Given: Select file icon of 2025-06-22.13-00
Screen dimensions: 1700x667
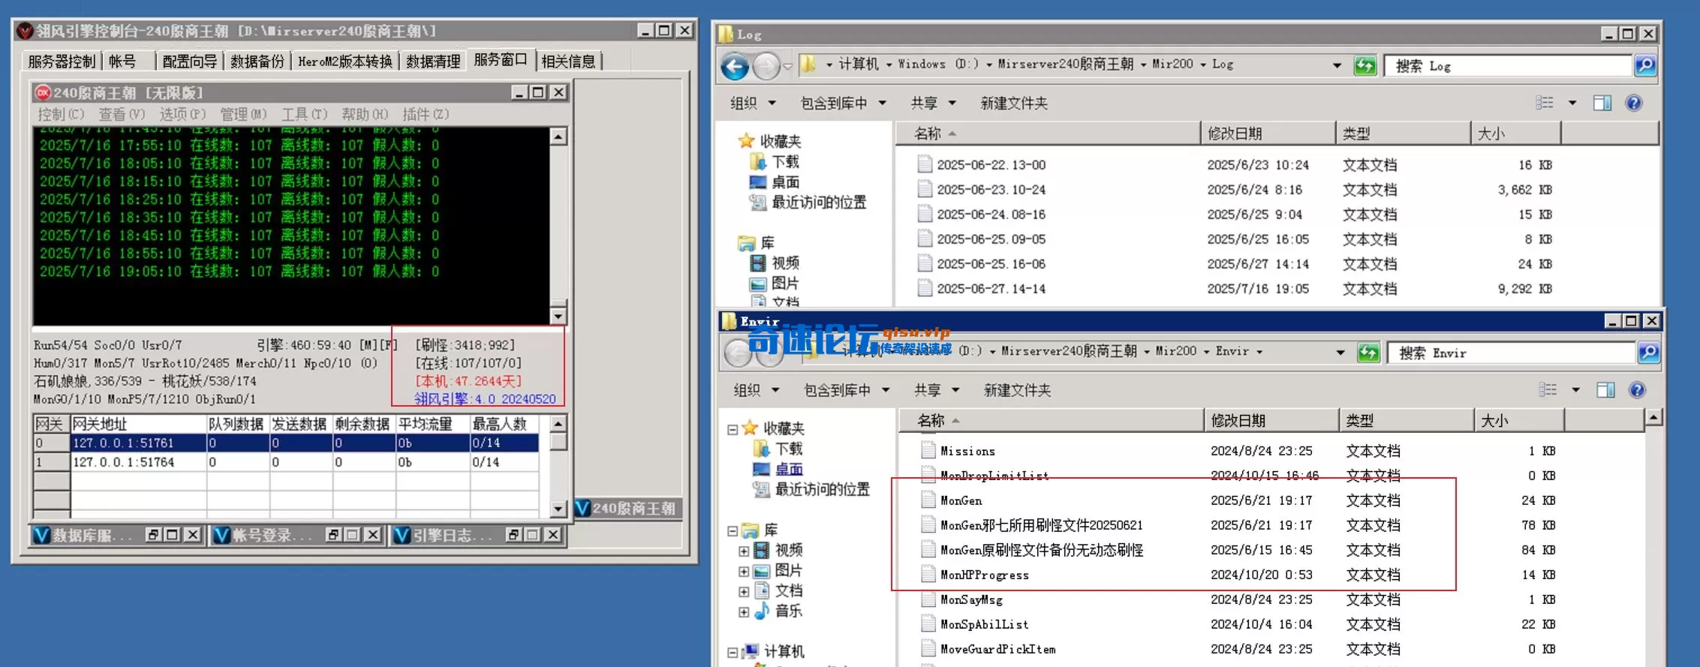Looking at the screenshot, I should pyautogui.click(x=925, y=164).
